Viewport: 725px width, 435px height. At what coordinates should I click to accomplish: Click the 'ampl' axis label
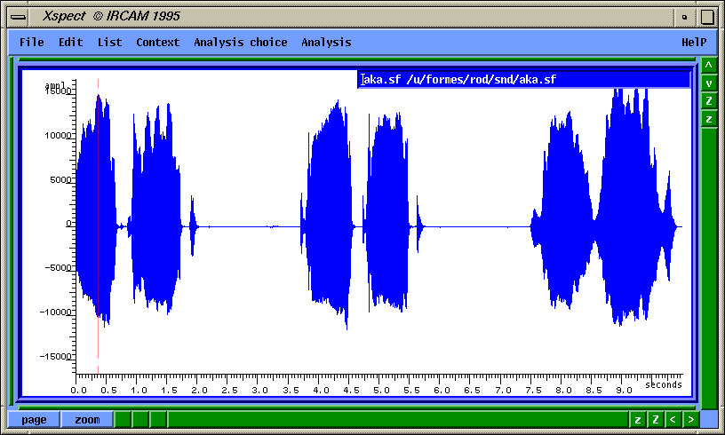(55, 85)
